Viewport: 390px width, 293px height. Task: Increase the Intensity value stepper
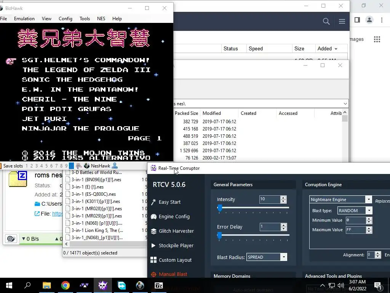[x=283, y=198]
